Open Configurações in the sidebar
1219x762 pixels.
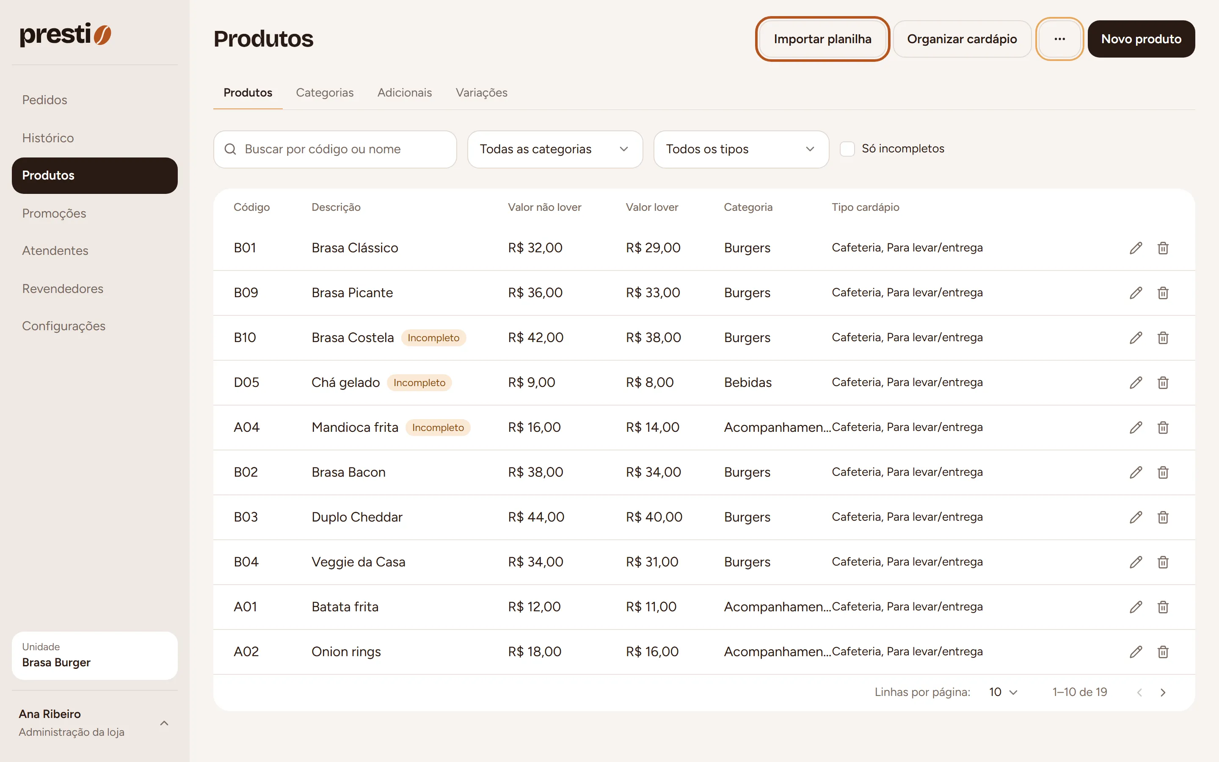[x=95, y=326]
